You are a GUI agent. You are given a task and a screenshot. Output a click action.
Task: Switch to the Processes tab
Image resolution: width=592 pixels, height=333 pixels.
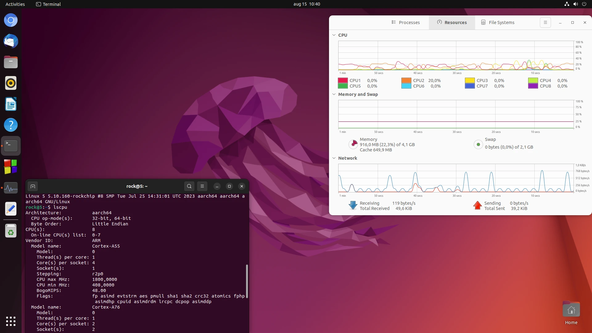click(405, 23)
